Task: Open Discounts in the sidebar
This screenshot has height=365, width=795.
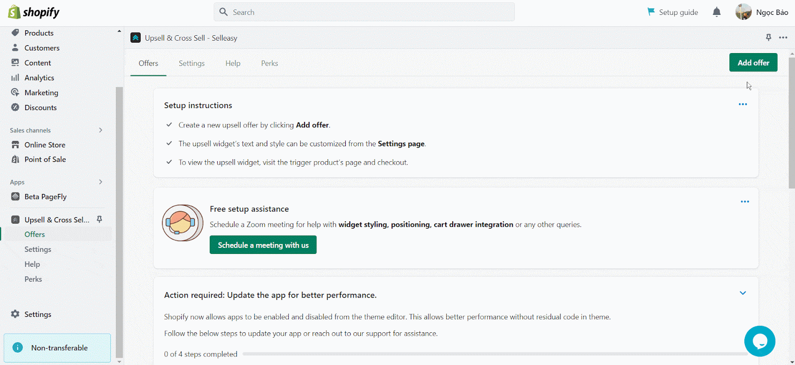Action: (x=40, y=107)
